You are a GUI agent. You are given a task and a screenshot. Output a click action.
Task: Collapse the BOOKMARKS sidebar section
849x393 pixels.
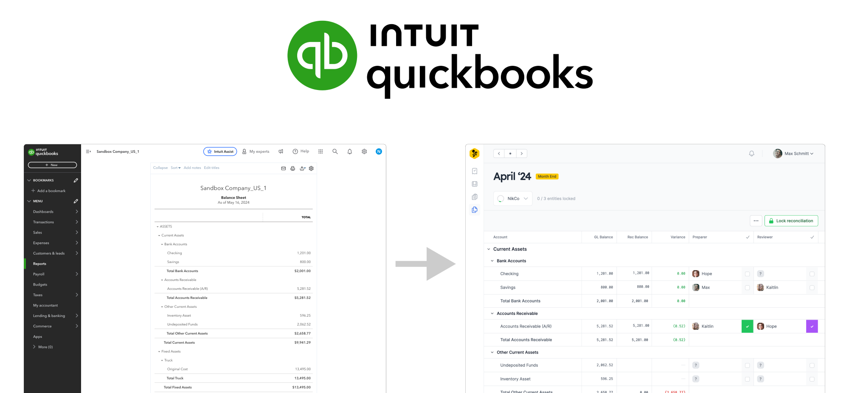[x=29, y=180]
